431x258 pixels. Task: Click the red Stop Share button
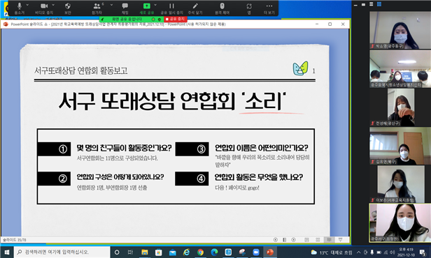175,19
